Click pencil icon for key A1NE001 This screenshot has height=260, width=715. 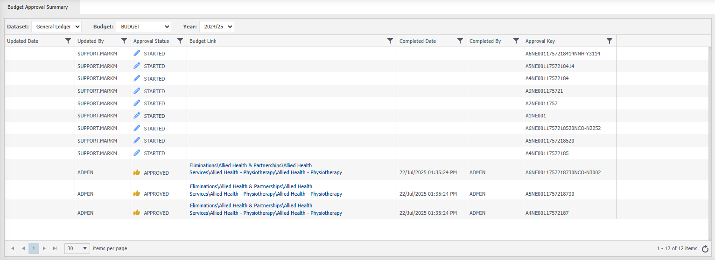coord(137,116)
